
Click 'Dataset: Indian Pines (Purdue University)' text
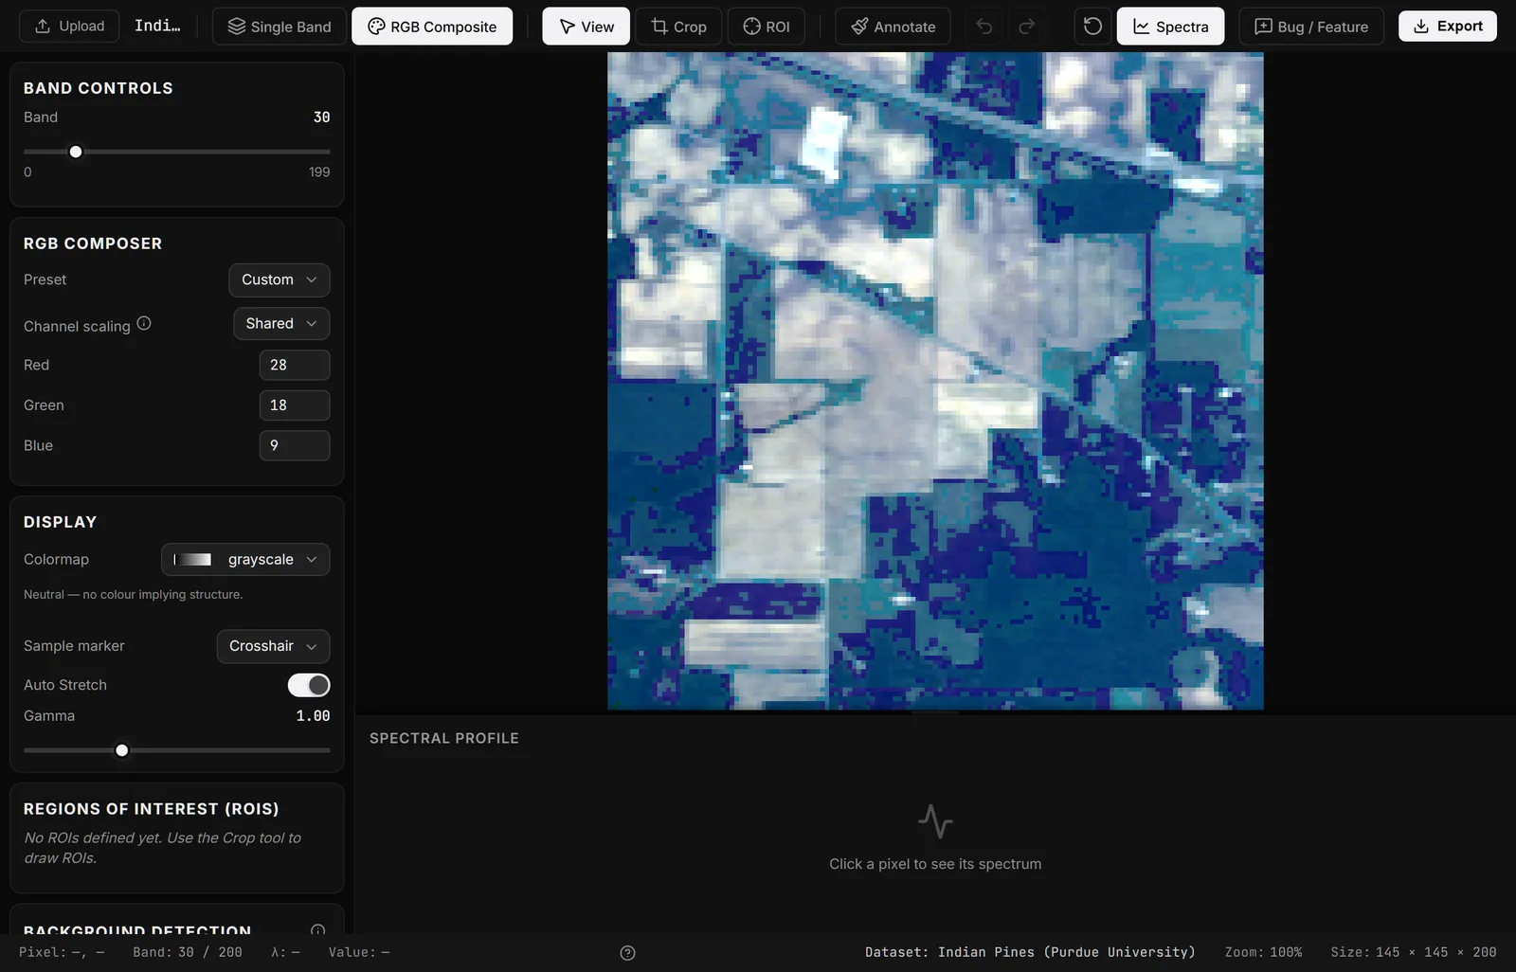1030,952
